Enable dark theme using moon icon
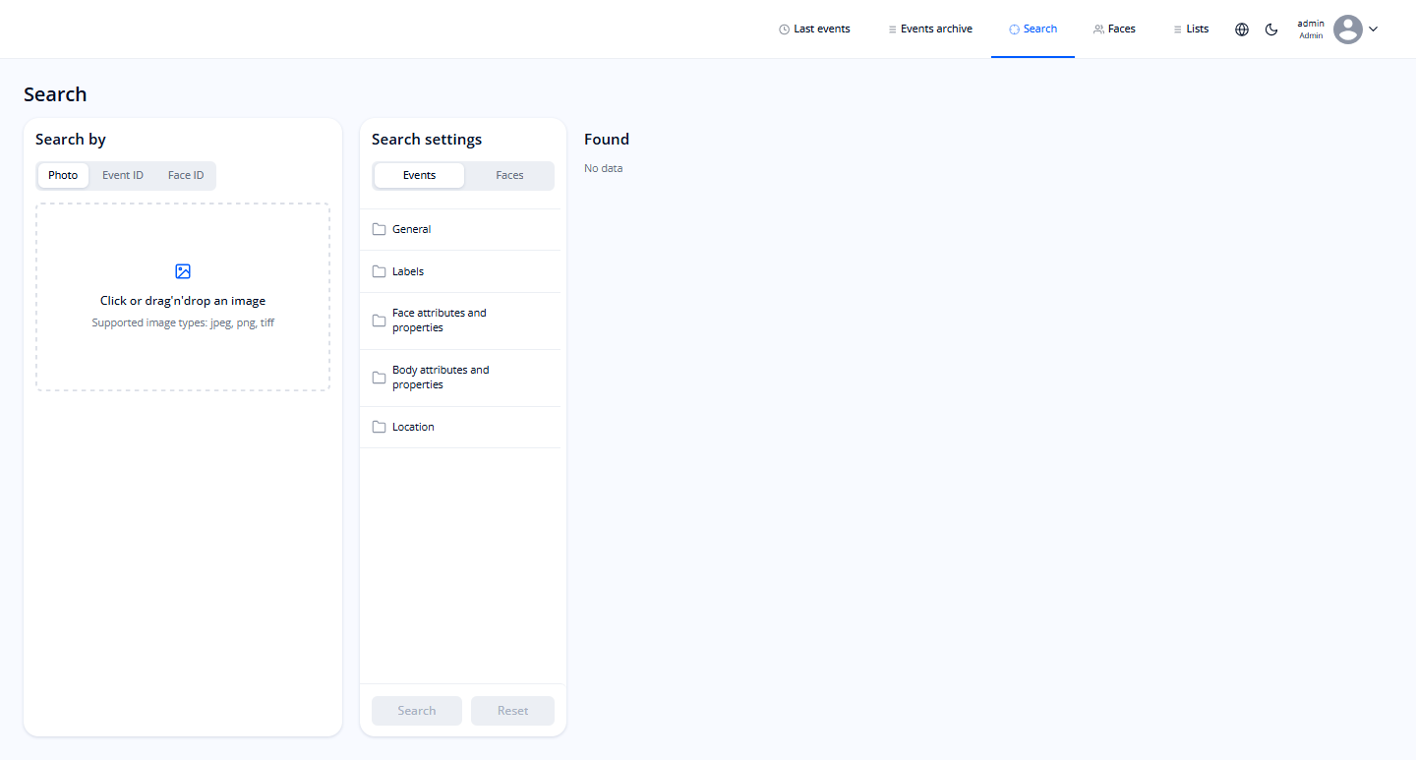 (x=1271, y=29)
